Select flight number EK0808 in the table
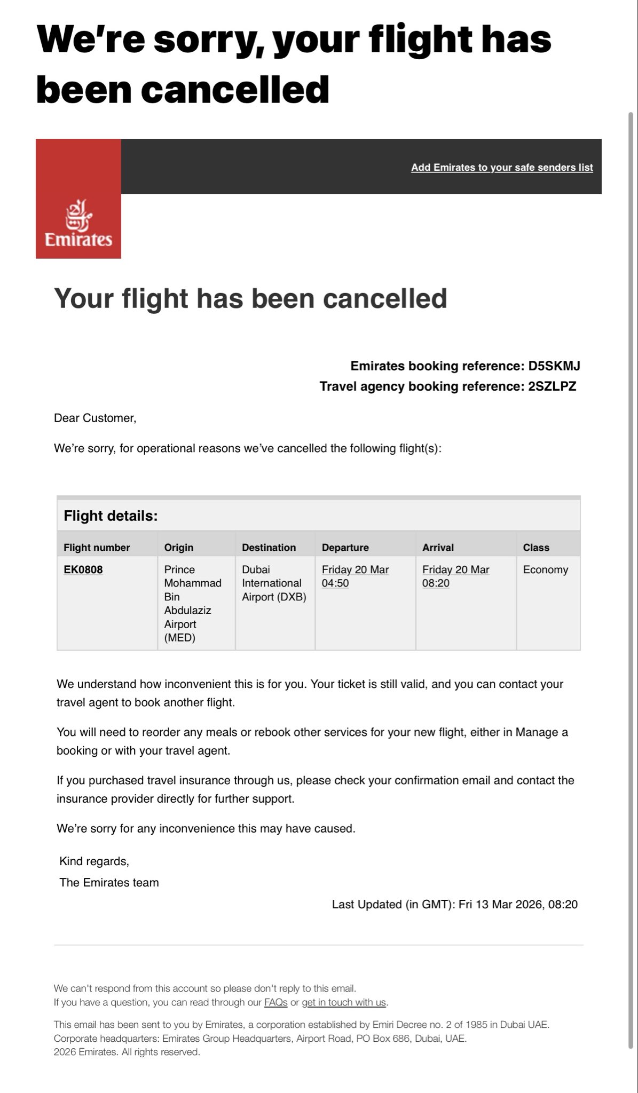 [83, 569]
